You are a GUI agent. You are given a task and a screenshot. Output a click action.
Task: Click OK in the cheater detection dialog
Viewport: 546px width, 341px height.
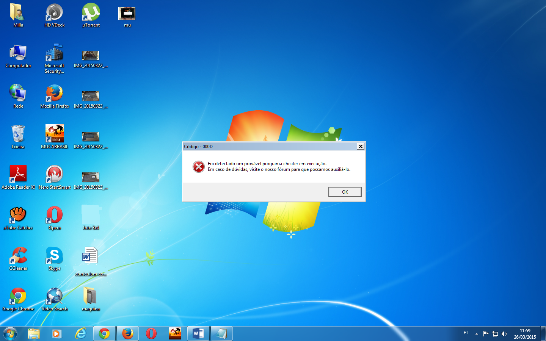pyautogui.click(x=345, y=192)
